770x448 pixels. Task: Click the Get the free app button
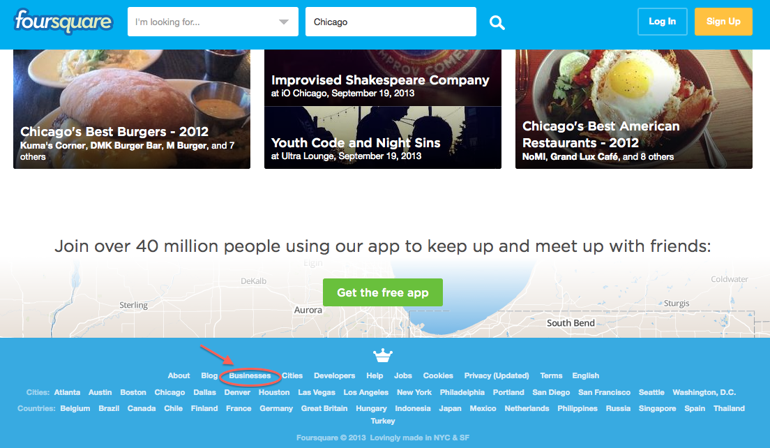tap(382, 292)
